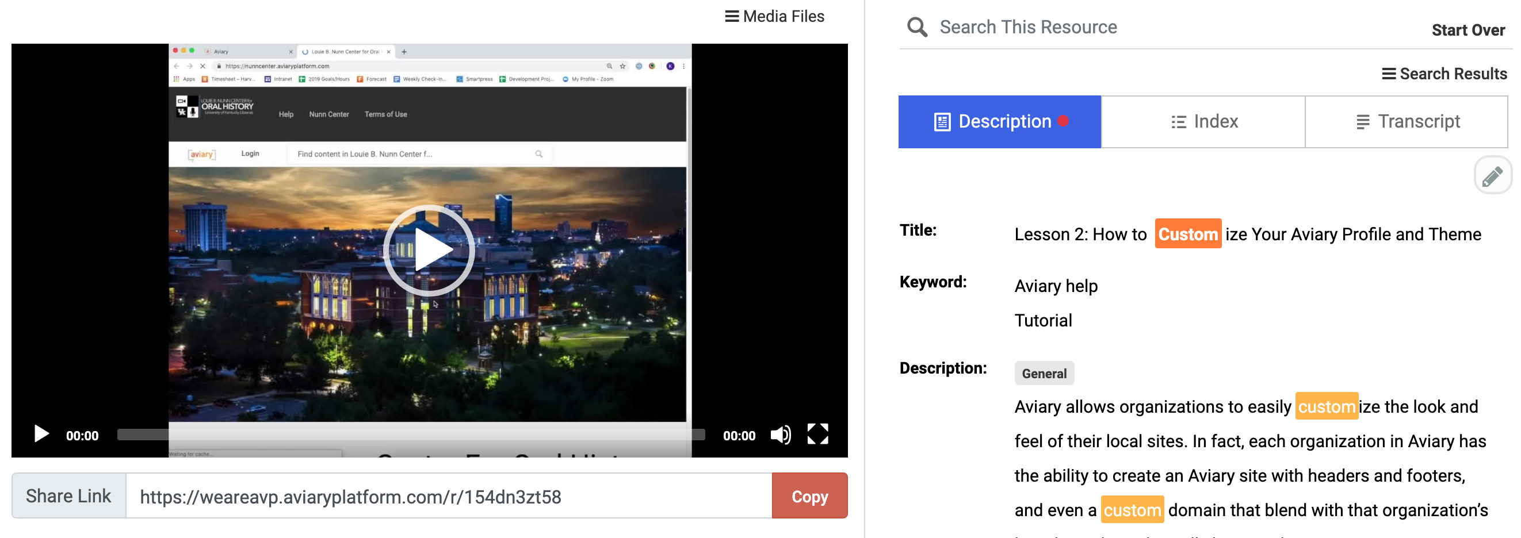The width and height of the screenshot is (1521, 538).
Task: Switch to the Index tab
Action: (1203, 121)
